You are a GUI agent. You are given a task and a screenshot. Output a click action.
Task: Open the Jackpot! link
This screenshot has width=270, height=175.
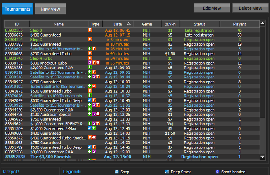(10, 172)
